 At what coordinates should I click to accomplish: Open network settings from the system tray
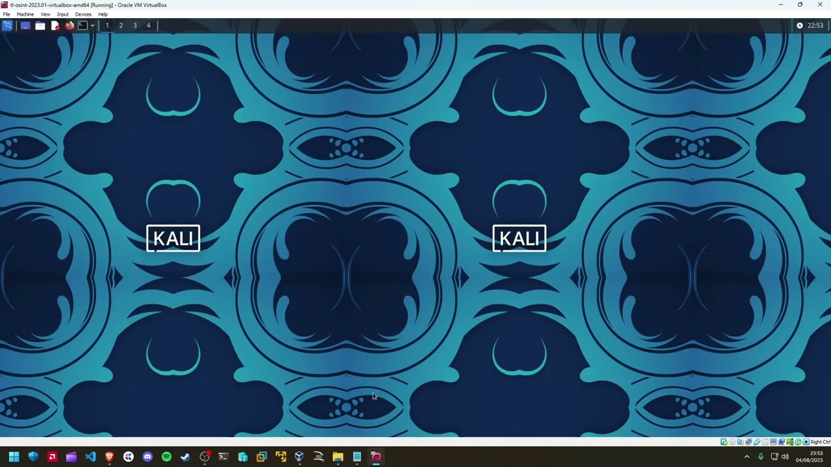point(775,457)
